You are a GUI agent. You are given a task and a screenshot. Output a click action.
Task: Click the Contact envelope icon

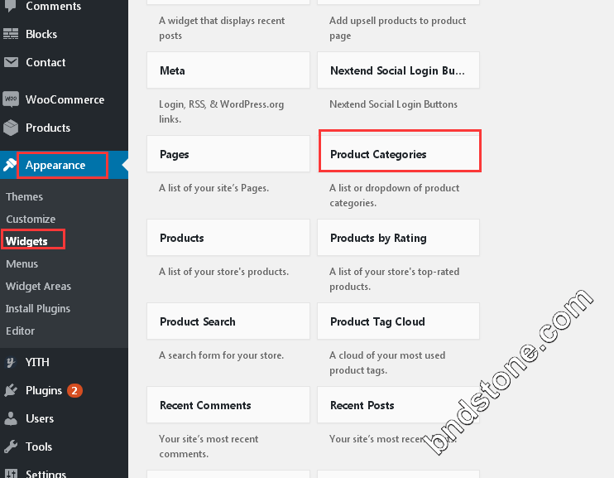pos(11,62)
